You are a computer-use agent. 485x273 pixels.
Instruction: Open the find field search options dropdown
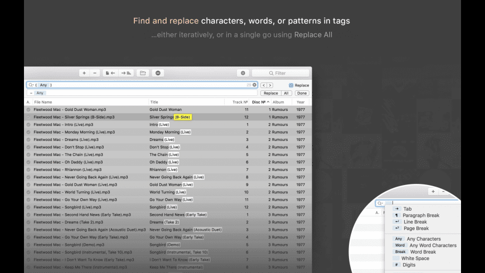pos(31,85)
